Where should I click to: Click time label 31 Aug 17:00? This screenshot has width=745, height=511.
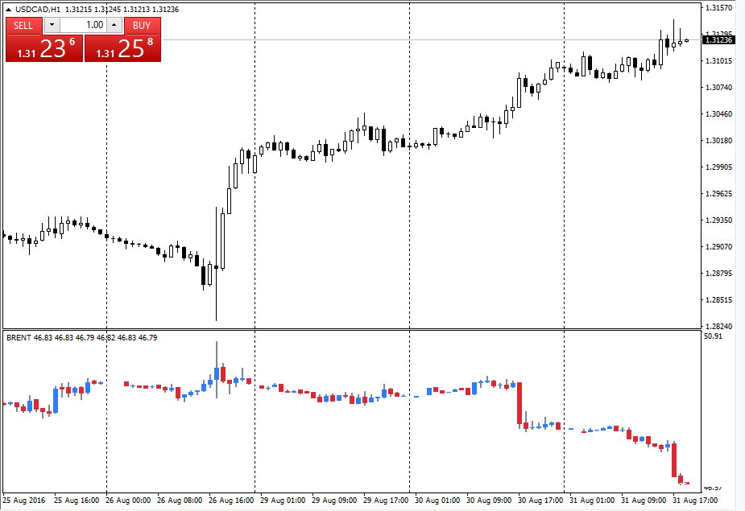(695, 501)
